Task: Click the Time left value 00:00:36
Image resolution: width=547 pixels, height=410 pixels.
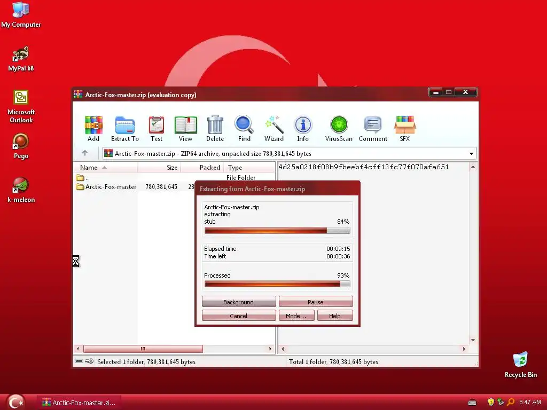Action: click(338, 256)
